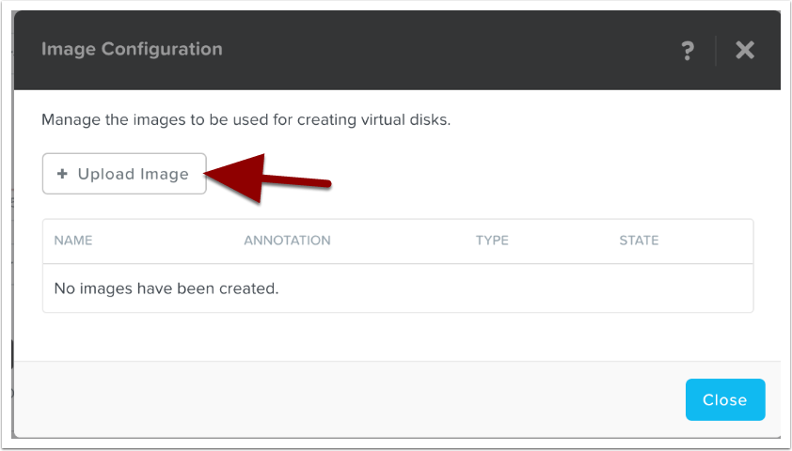Viewport: 792px width, 451px height.
Task: Open help via the question mark icon
Action: (688, 51)
